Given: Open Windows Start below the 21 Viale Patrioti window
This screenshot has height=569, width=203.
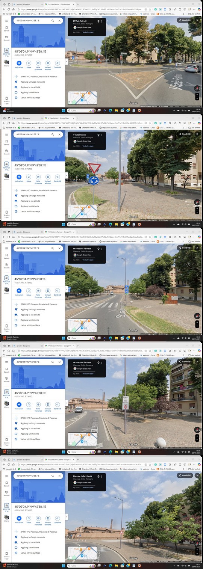Looking at the screenshot, I should [63, 110].
